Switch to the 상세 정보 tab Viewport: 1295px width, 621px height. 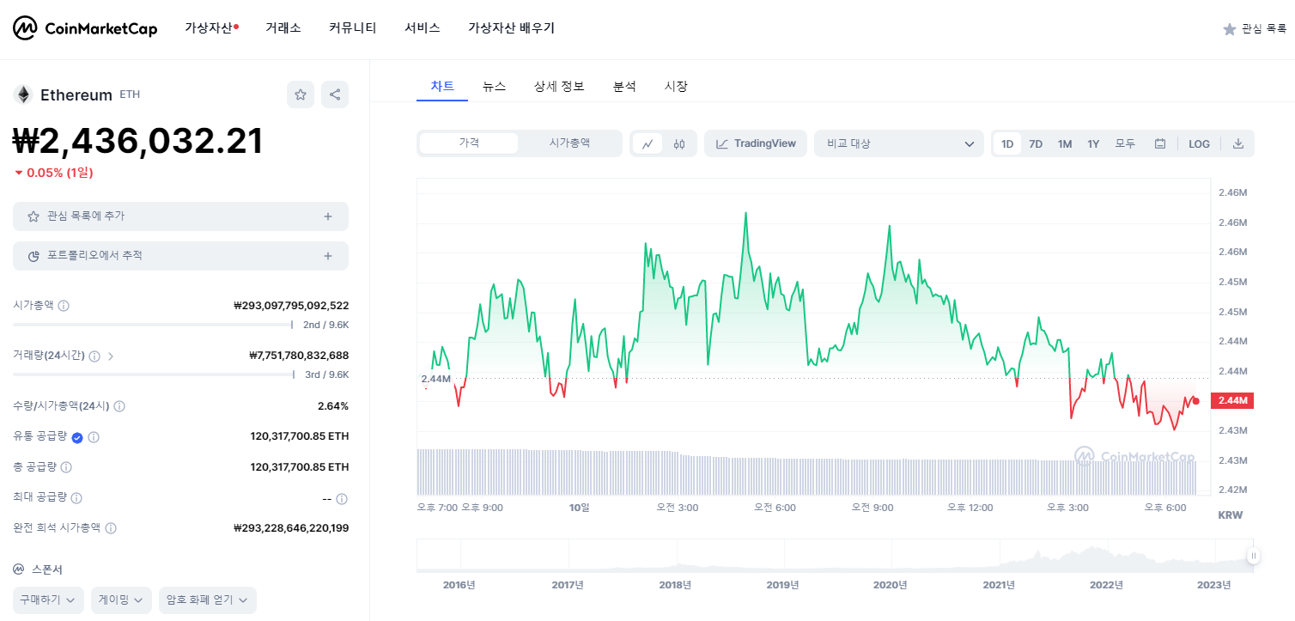[559, 86]
